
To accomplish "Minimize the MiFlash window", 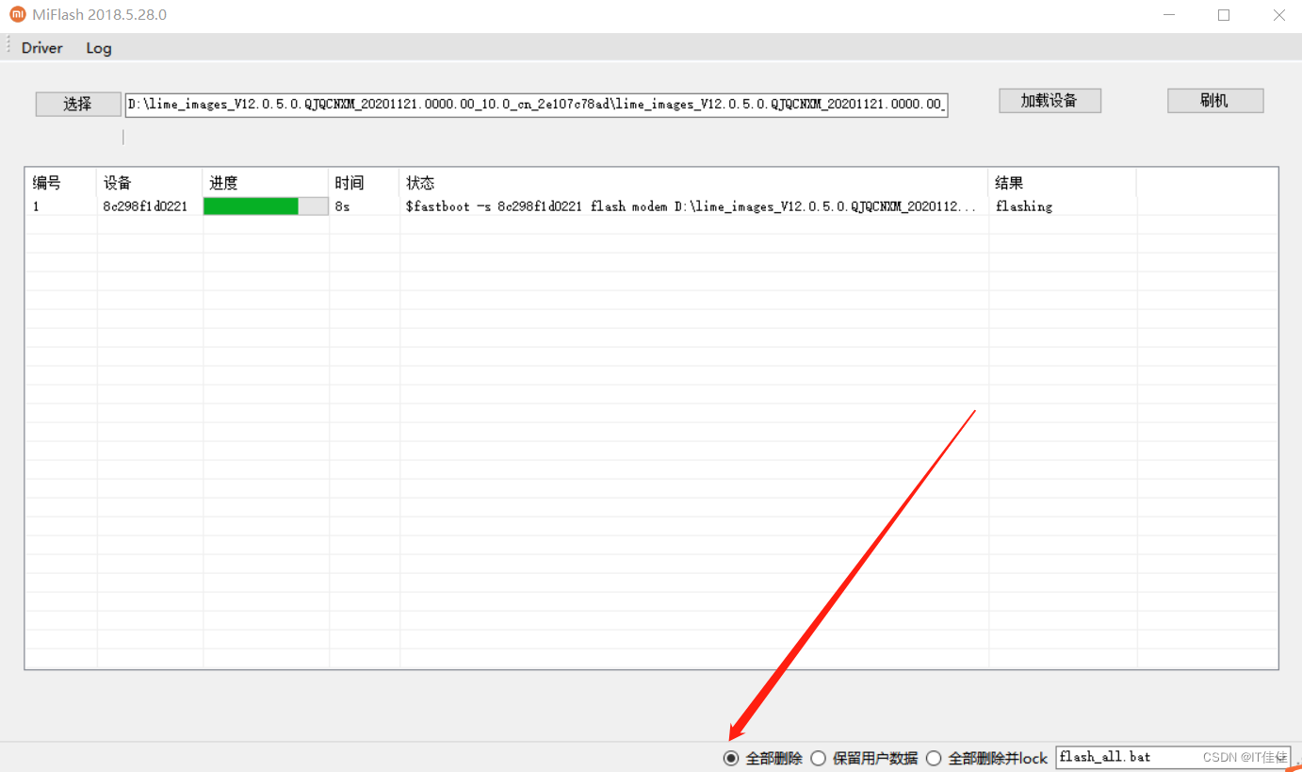I will [1169, 15].
